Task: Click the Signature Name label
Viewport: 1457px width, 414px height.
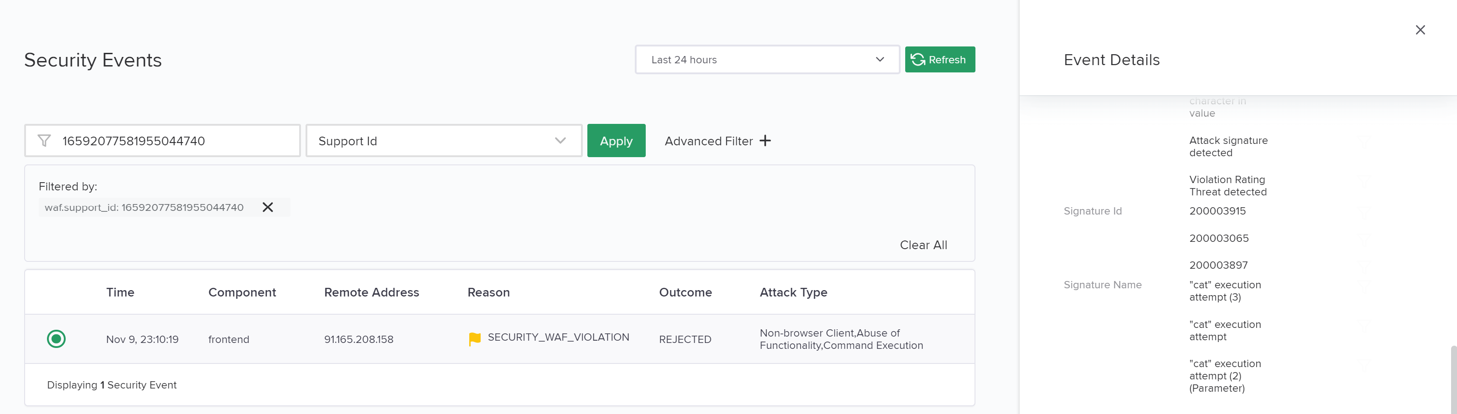Action: pos(1102,285)
